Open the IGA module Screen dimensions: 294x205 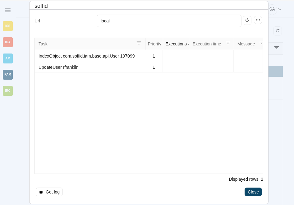pos(8,42)
